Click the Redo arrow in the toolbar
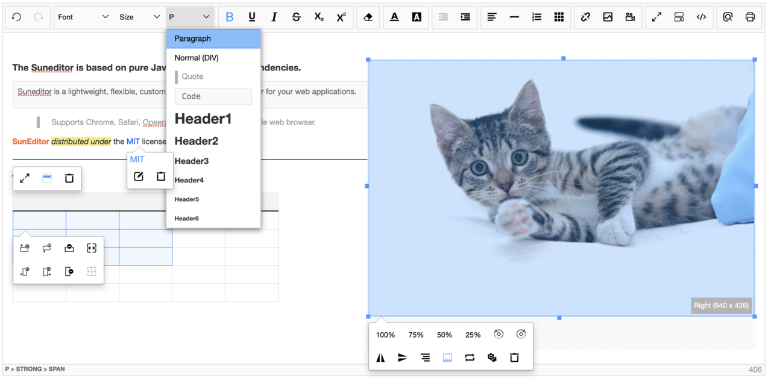The image size is (768, 378). coord(39,17)
